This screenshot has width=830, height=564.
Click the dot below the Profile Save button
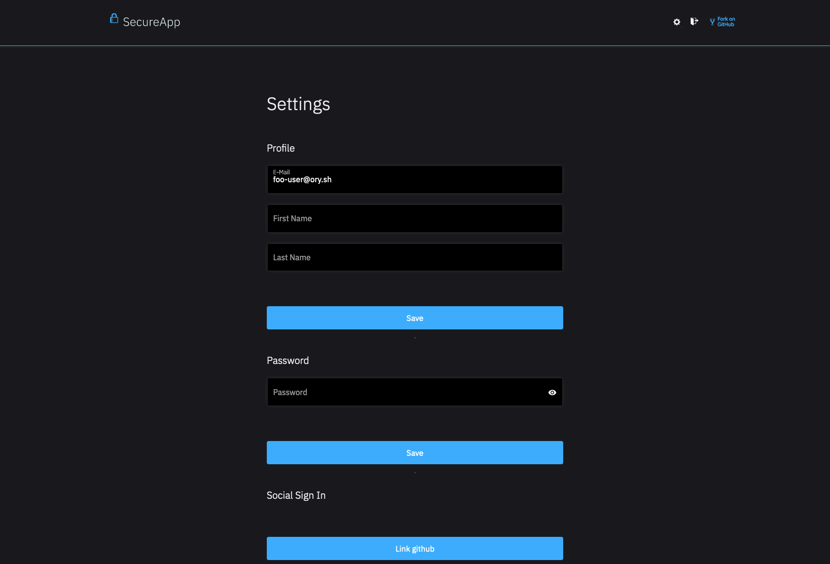click(415, 338)
